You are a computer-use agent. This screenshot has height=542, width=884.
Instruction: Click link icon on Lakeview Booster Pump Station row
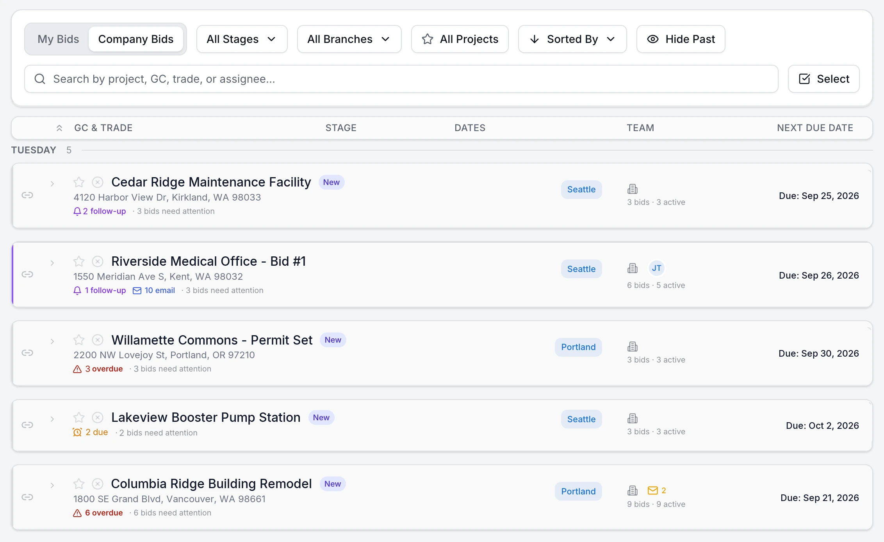tap(27, 425)
